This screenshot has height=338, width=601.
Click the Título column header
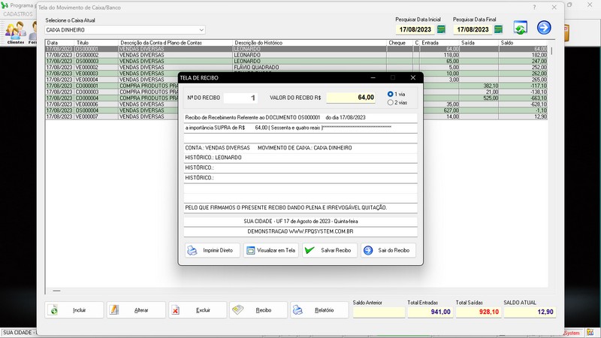point(96,43)
